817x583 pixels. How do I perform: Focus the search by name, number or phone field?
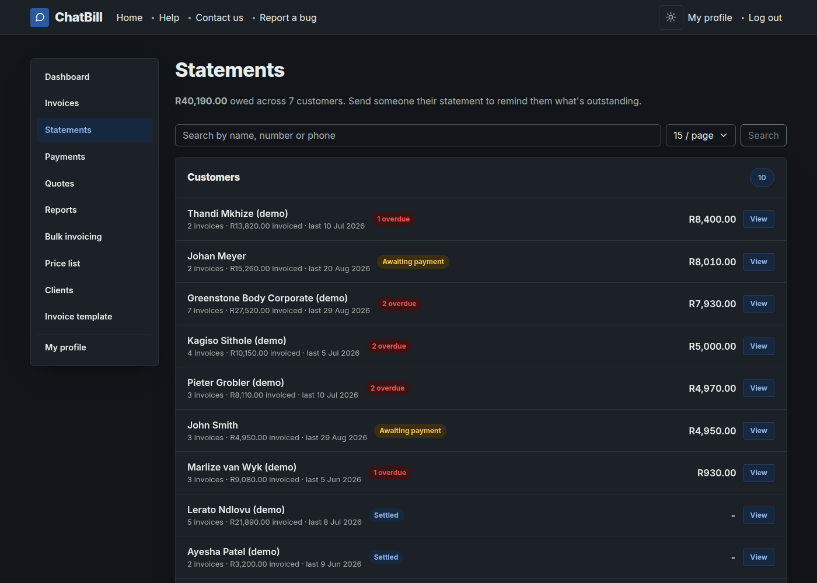coord(418,135)
